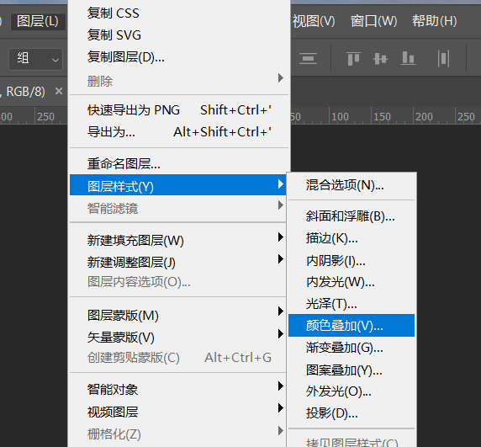This screenshot has width=481, height=447.
Task: Expand the 删除 submenu arrow
Action: point(280,78)
